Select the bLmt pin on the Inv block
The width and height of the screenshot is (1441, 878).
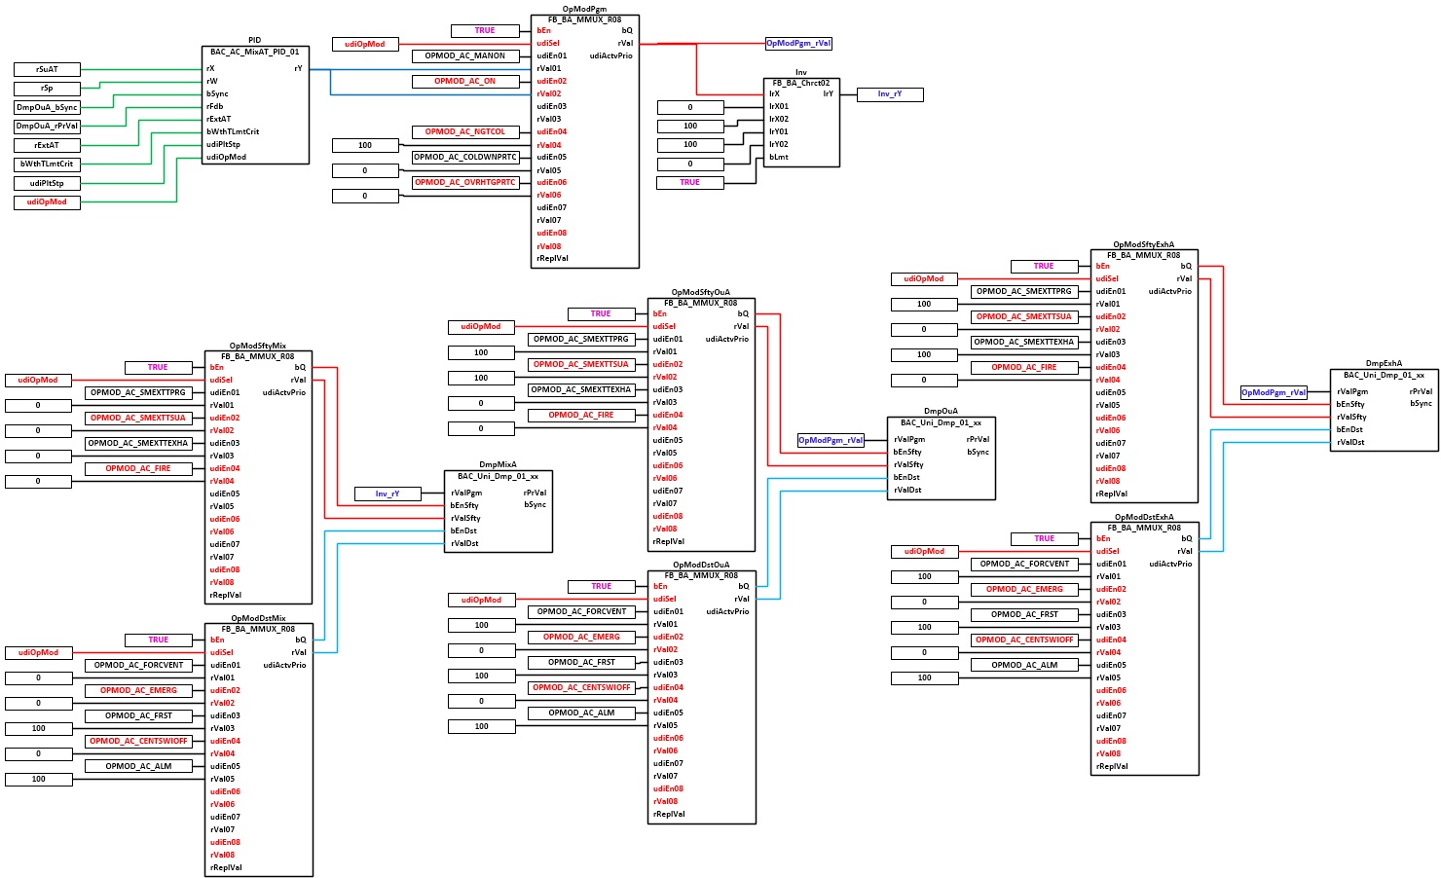pos(779,157)
